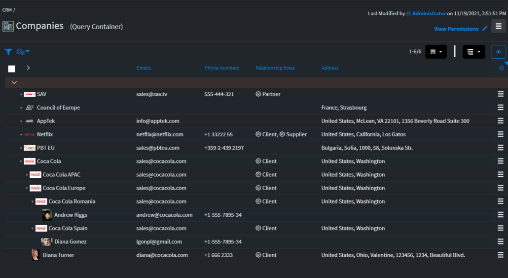Open the query settings gear dropdown
This screenshot has height=278, width=508.
[x=23, y=51]
